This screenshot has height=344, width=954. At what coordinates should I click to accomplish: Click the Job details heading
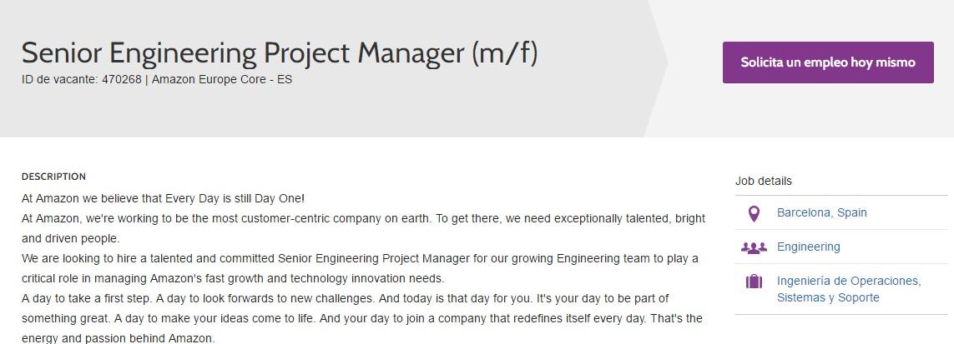click(763, 181)
